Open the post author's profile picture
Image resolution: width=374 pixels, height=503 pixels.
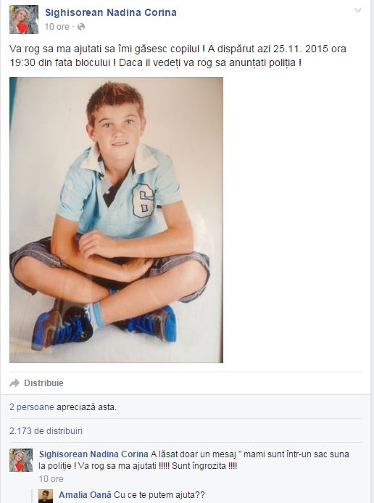(24, 20)
